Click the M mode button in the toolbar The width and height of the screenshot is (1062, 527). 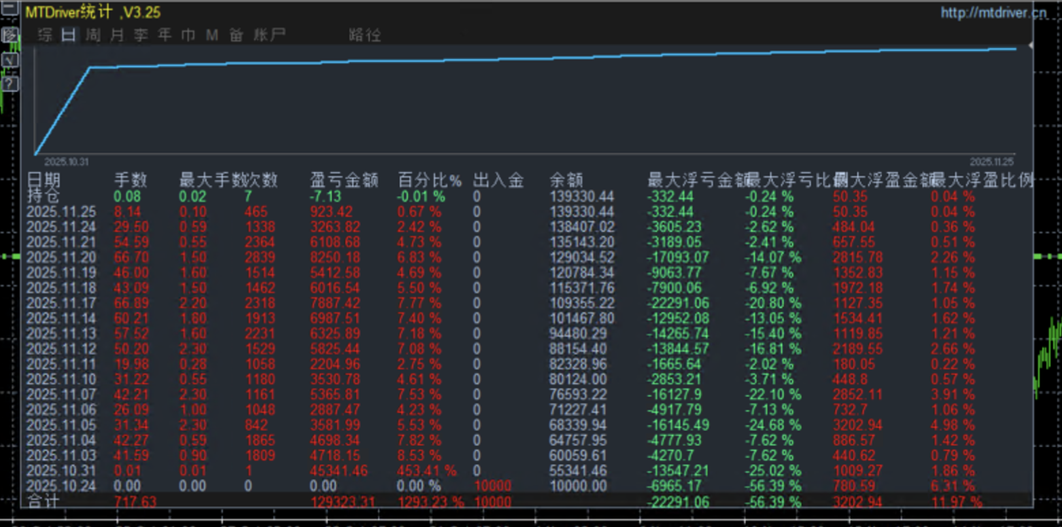click(x=211, y=34)
